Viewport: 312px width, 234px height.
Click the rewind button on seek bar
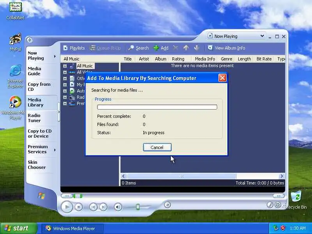(67, 196)
